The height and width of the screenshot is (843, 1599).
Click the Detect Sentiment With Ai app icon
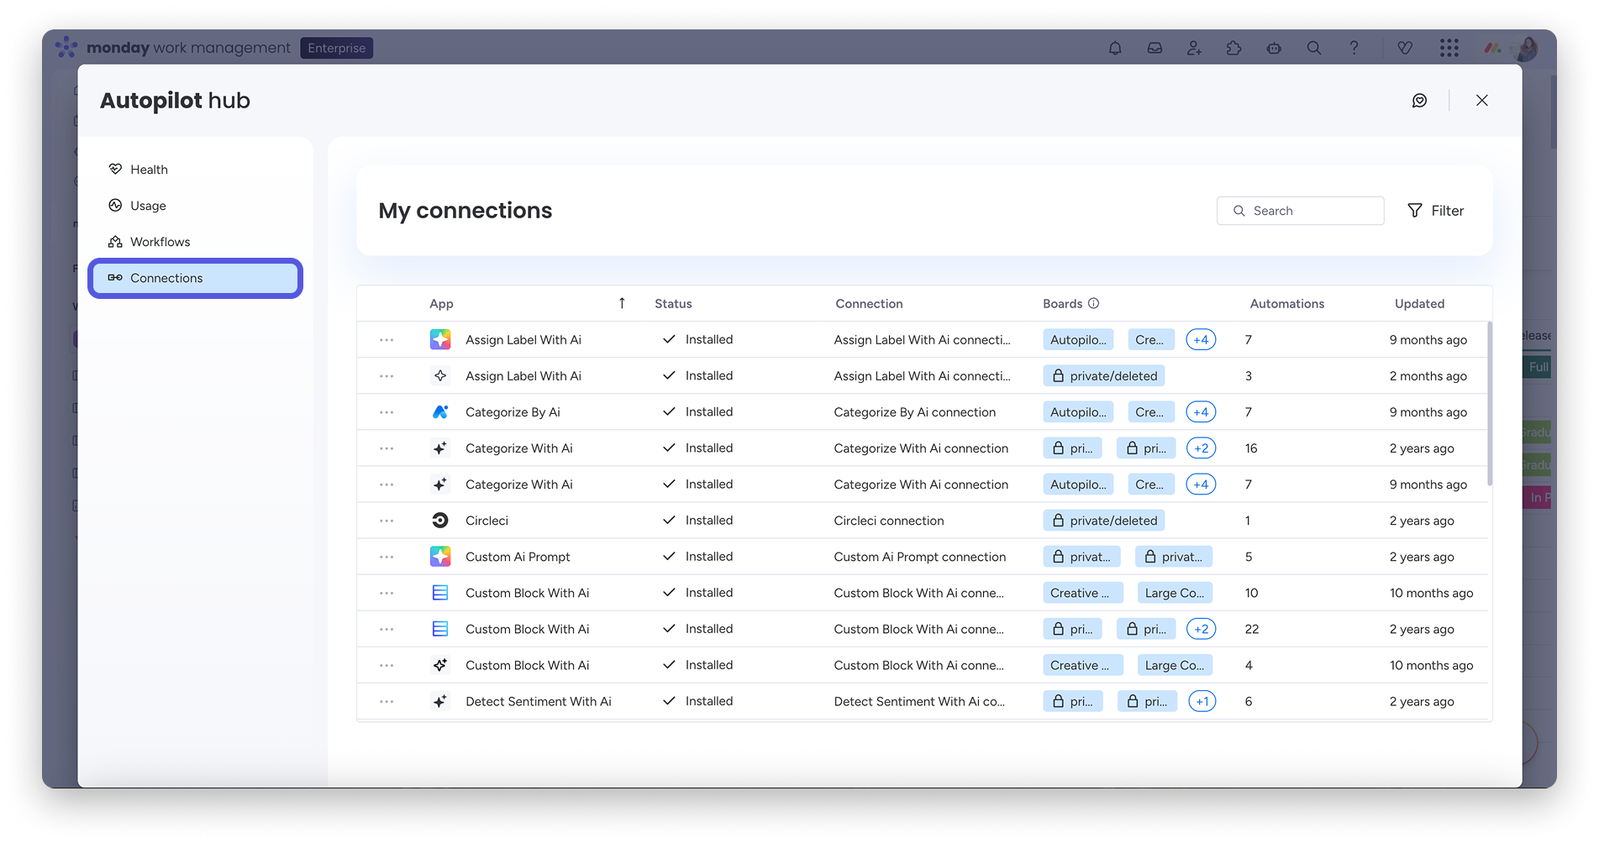coord(440,701)
